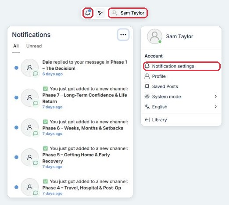The image size is (229, 205).
Task: Click avatar of the Phase 7 notification
Action: (30, 97)
